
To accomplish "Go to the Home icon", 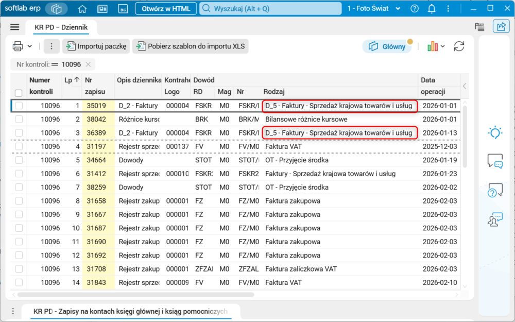I will pos(82,9).
